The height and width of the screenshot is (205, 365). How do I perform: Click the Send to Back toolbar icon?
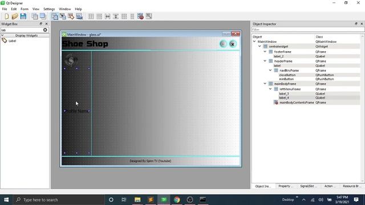pyautogui.click(x=35, y=17)
